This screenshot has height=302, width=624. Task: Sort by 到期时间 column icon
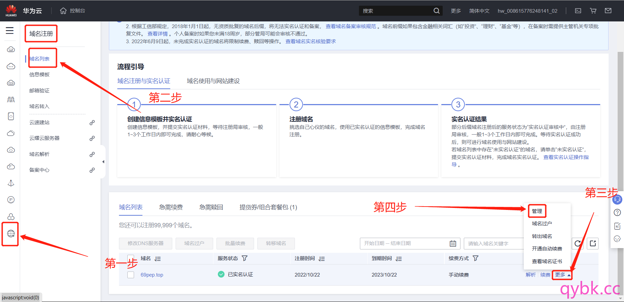399,259
